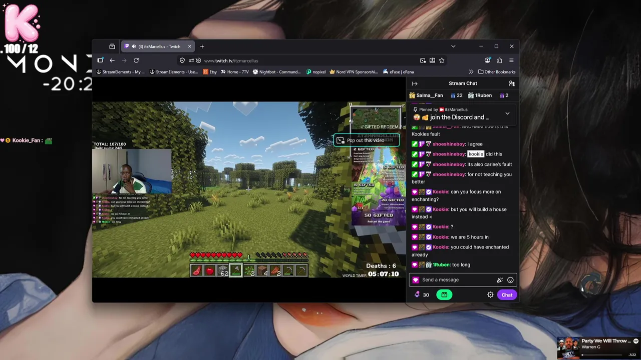Click 1Ruben's name on "too long" message
The height and width of the screenshot is (360, 641).
(x=441, y=265)
